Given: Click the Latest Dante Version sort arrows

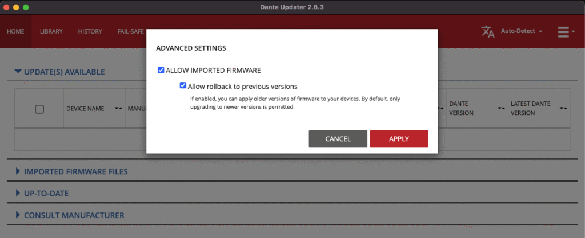Looking at the screenshot, I should tap(563, 108).
